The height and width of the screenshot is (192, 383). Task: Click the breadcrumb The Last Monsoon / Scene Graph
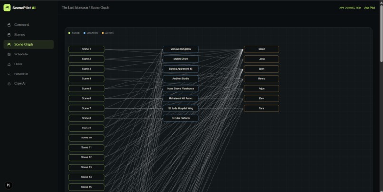tap(86, 8)
